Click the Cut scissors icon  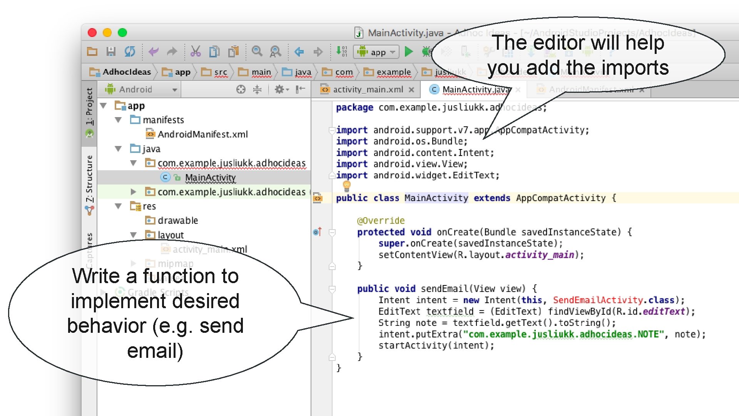click(196, 51)
